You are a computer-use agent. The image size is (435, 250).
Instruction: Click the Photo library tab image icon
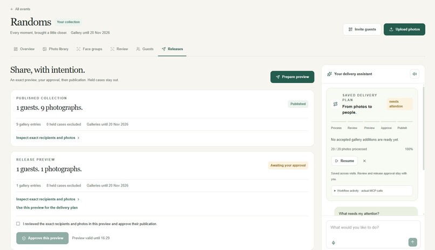tap(44, 49)
